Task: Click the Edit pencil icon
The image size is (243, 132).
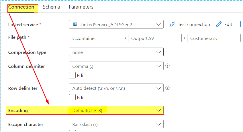Action: point(219,24)
